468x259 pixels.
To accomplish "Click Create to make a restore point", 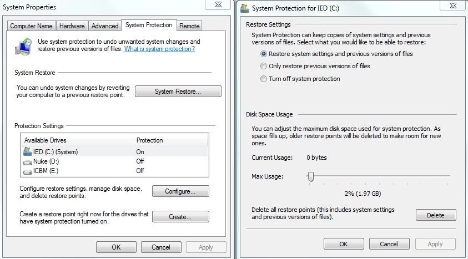I will [180, 217].
